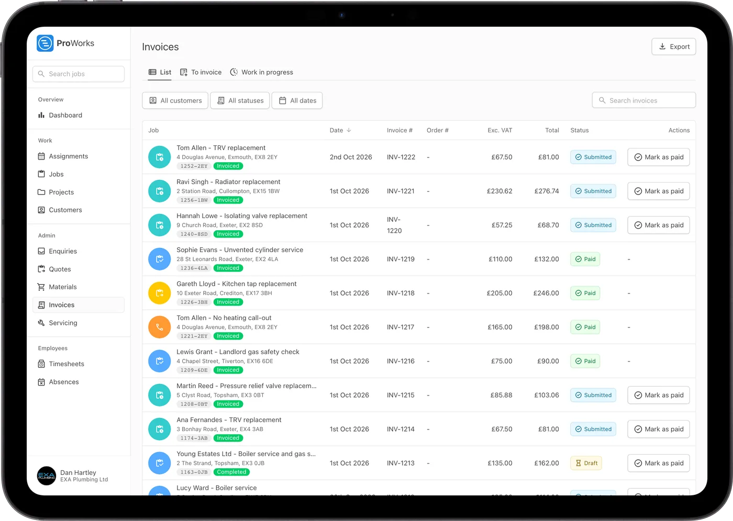Mark Ana Fernandes invoice as paid
The image size is (733, 521).
659,429
